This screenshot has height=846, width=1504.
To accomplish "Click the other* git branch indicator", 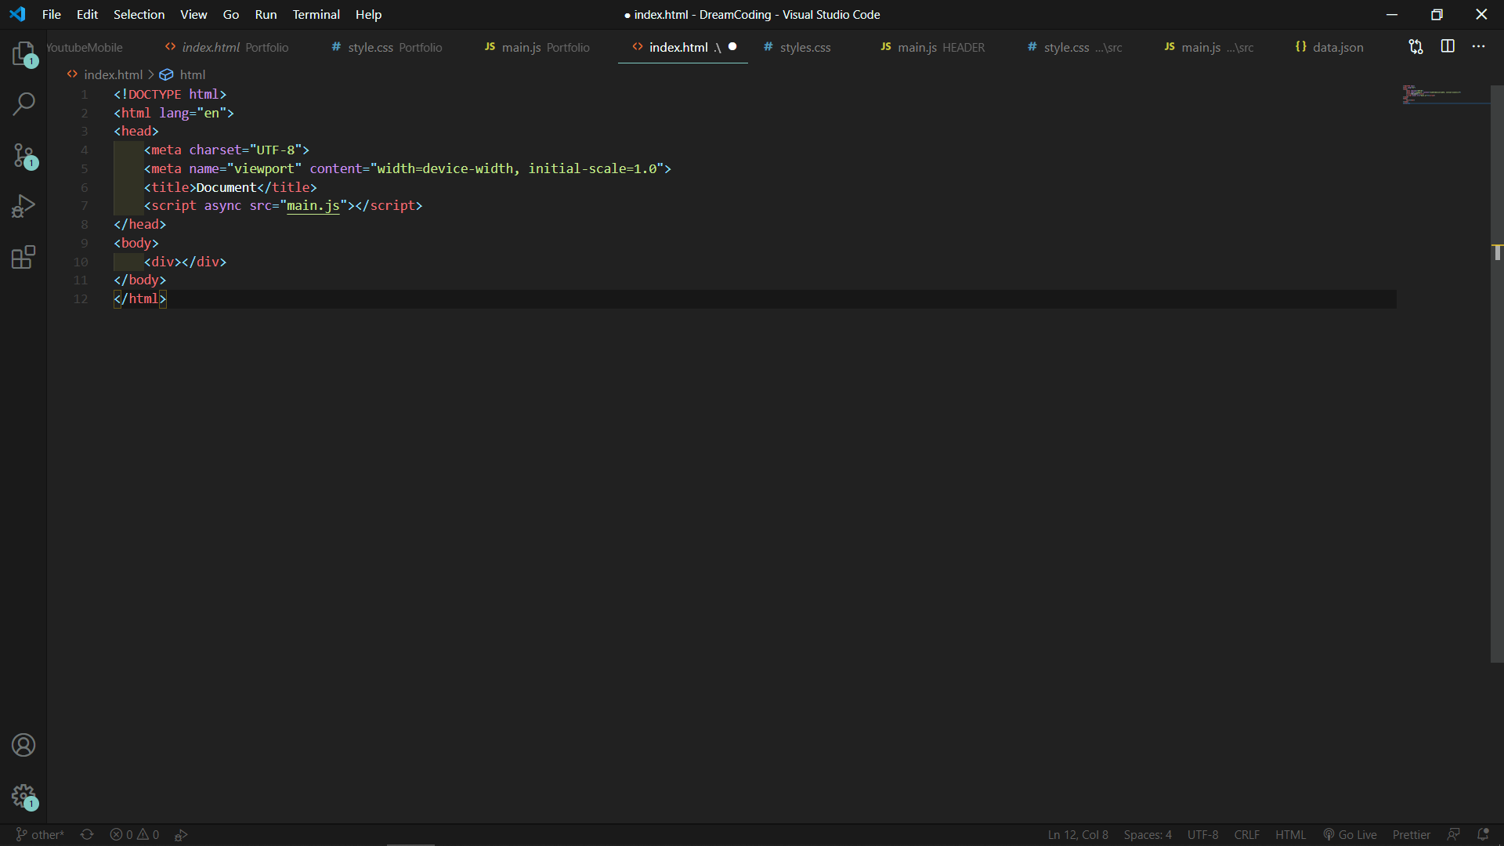I will point(40,835).
